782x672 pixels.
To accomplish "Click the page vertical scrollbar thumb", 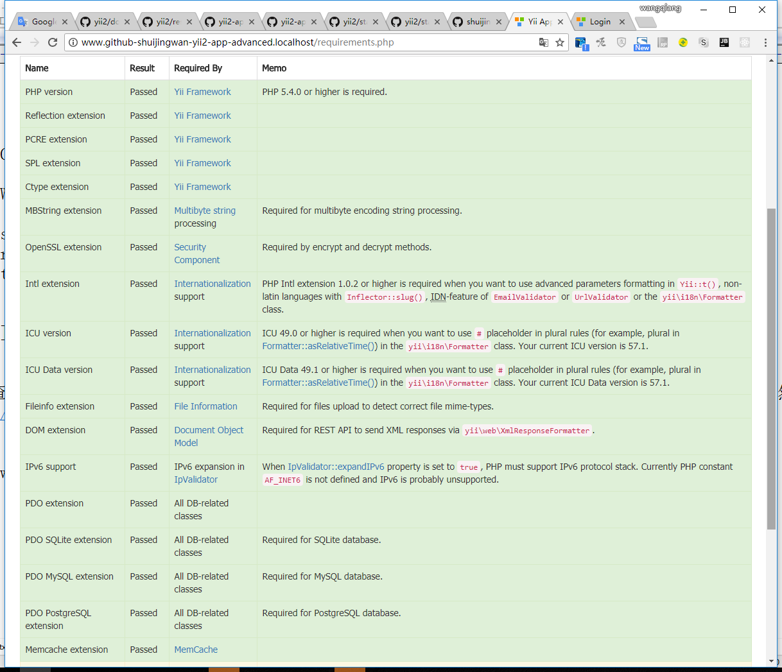I will point(771,368).
